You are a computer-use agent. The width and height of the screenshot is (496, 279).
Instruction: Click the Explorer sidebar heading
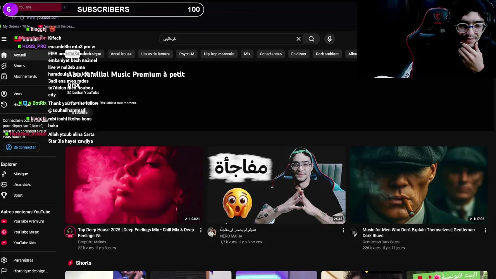[9, 164]
